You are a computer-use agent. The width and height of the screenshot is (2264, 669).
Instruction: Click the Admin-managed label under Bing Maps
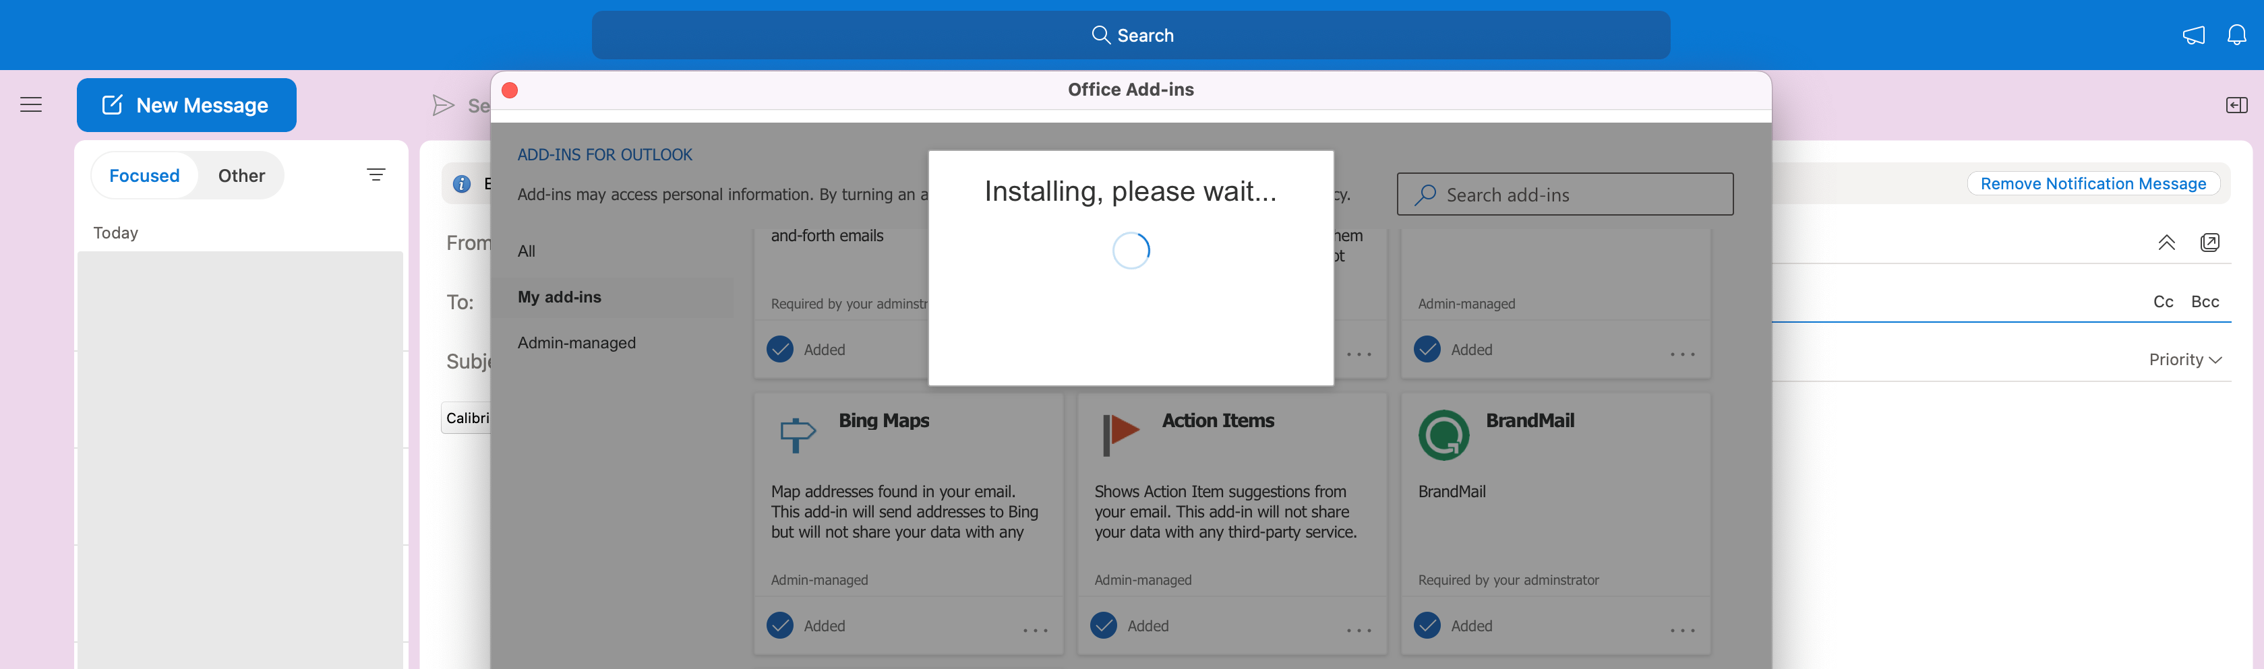819,579
